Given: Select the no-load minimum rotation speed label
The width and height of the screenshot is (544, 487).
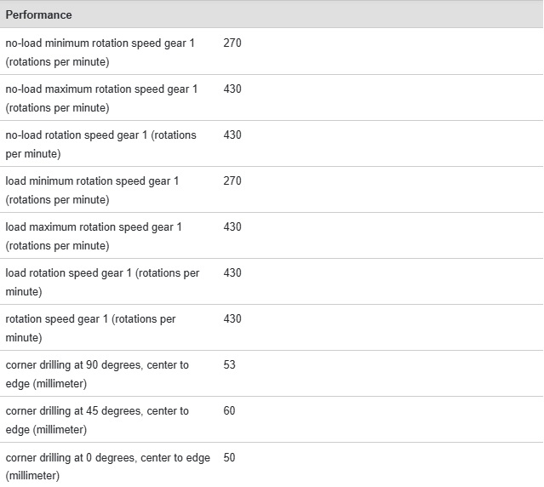Looking at the screenshot, I should point(100,53).
